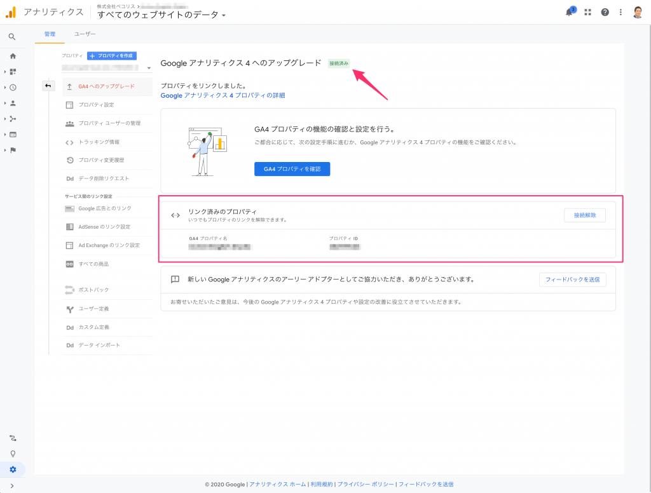The height and width of the screenshot is (493, 651).
Task: Open Customization dashboard icon in sidebar
Action: [x=13, y=72]
